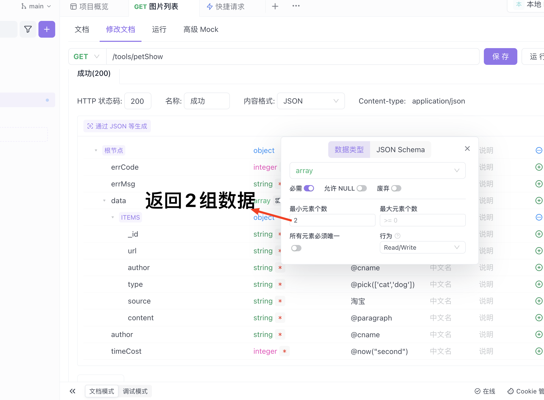
Task: Click help icon next to 行为 label
Action: click(398, 236)
